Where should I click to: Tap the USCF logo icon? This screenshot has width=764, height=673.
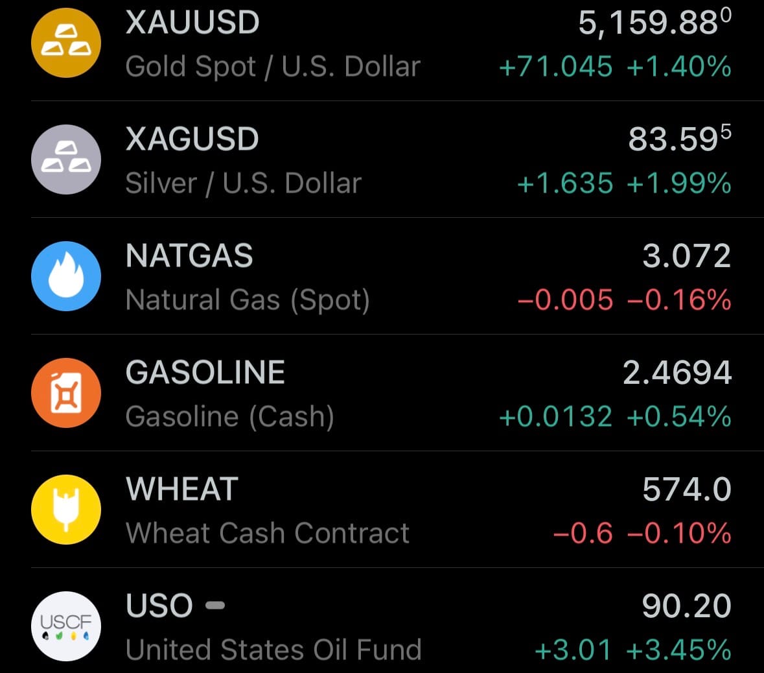66,626
